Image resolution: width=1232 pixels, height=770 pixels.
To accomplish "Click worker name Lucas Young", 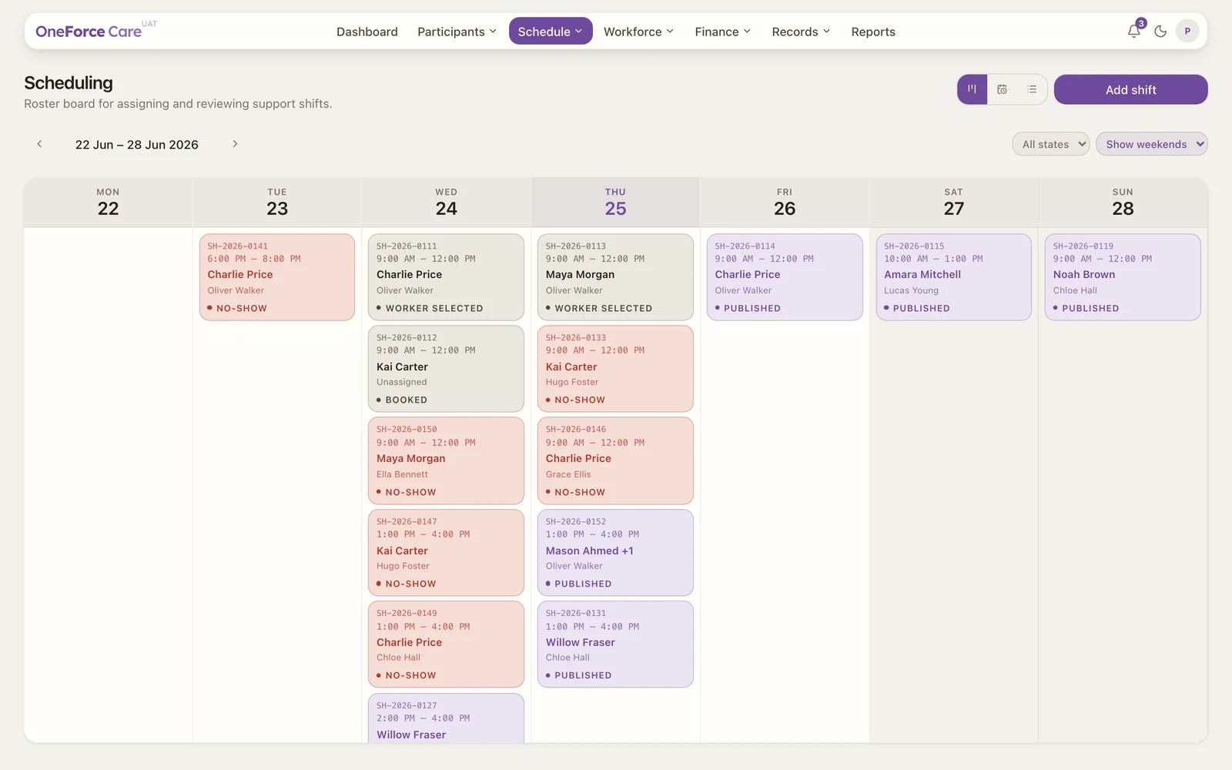I will tap(911, 290).
